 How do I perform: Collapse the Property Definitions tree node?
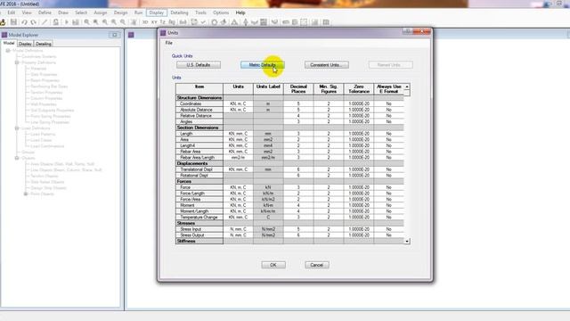(17, 62)
